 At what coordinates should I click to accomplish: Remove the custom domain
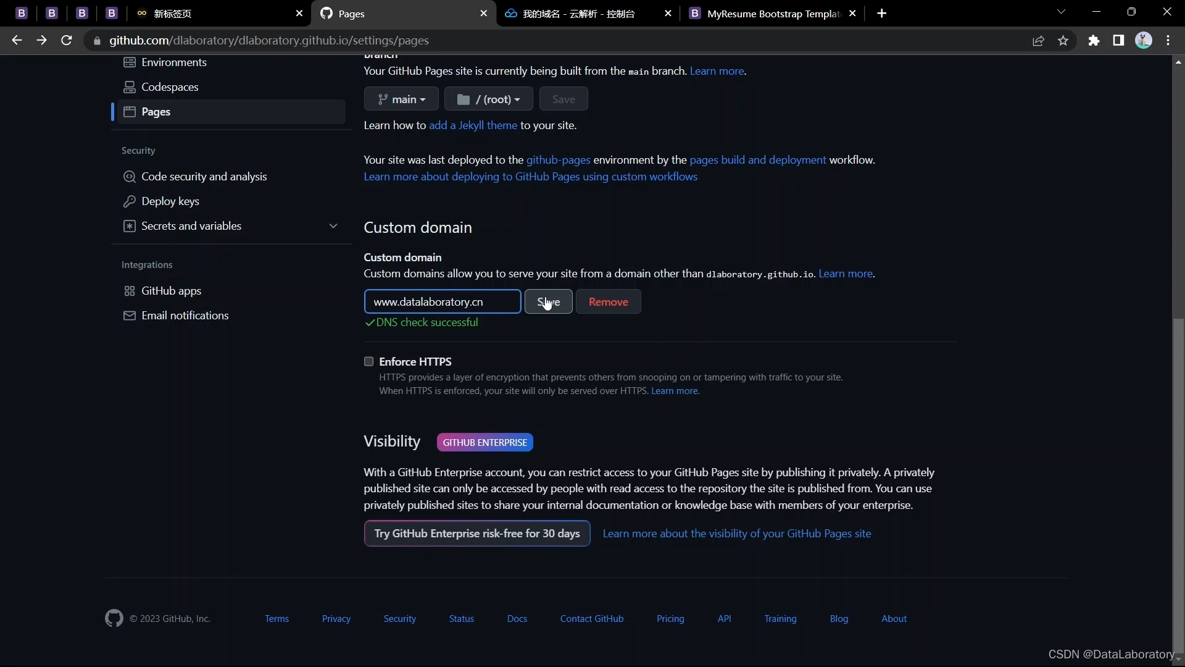tap(609, 302)
